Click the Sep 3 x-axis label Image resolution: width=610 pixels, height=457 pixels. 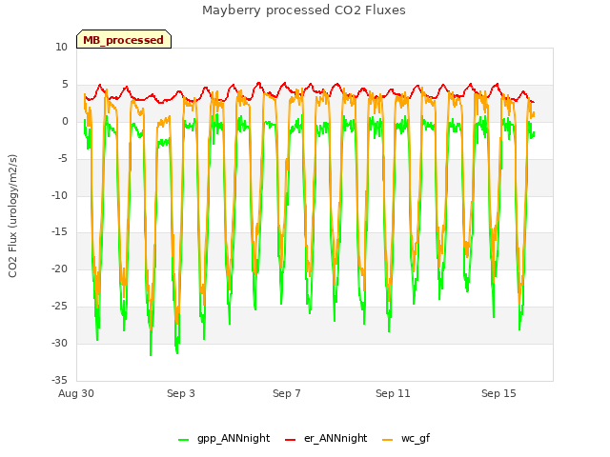(181, 393)
